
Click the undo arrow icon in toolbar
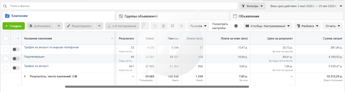(155, 26)
